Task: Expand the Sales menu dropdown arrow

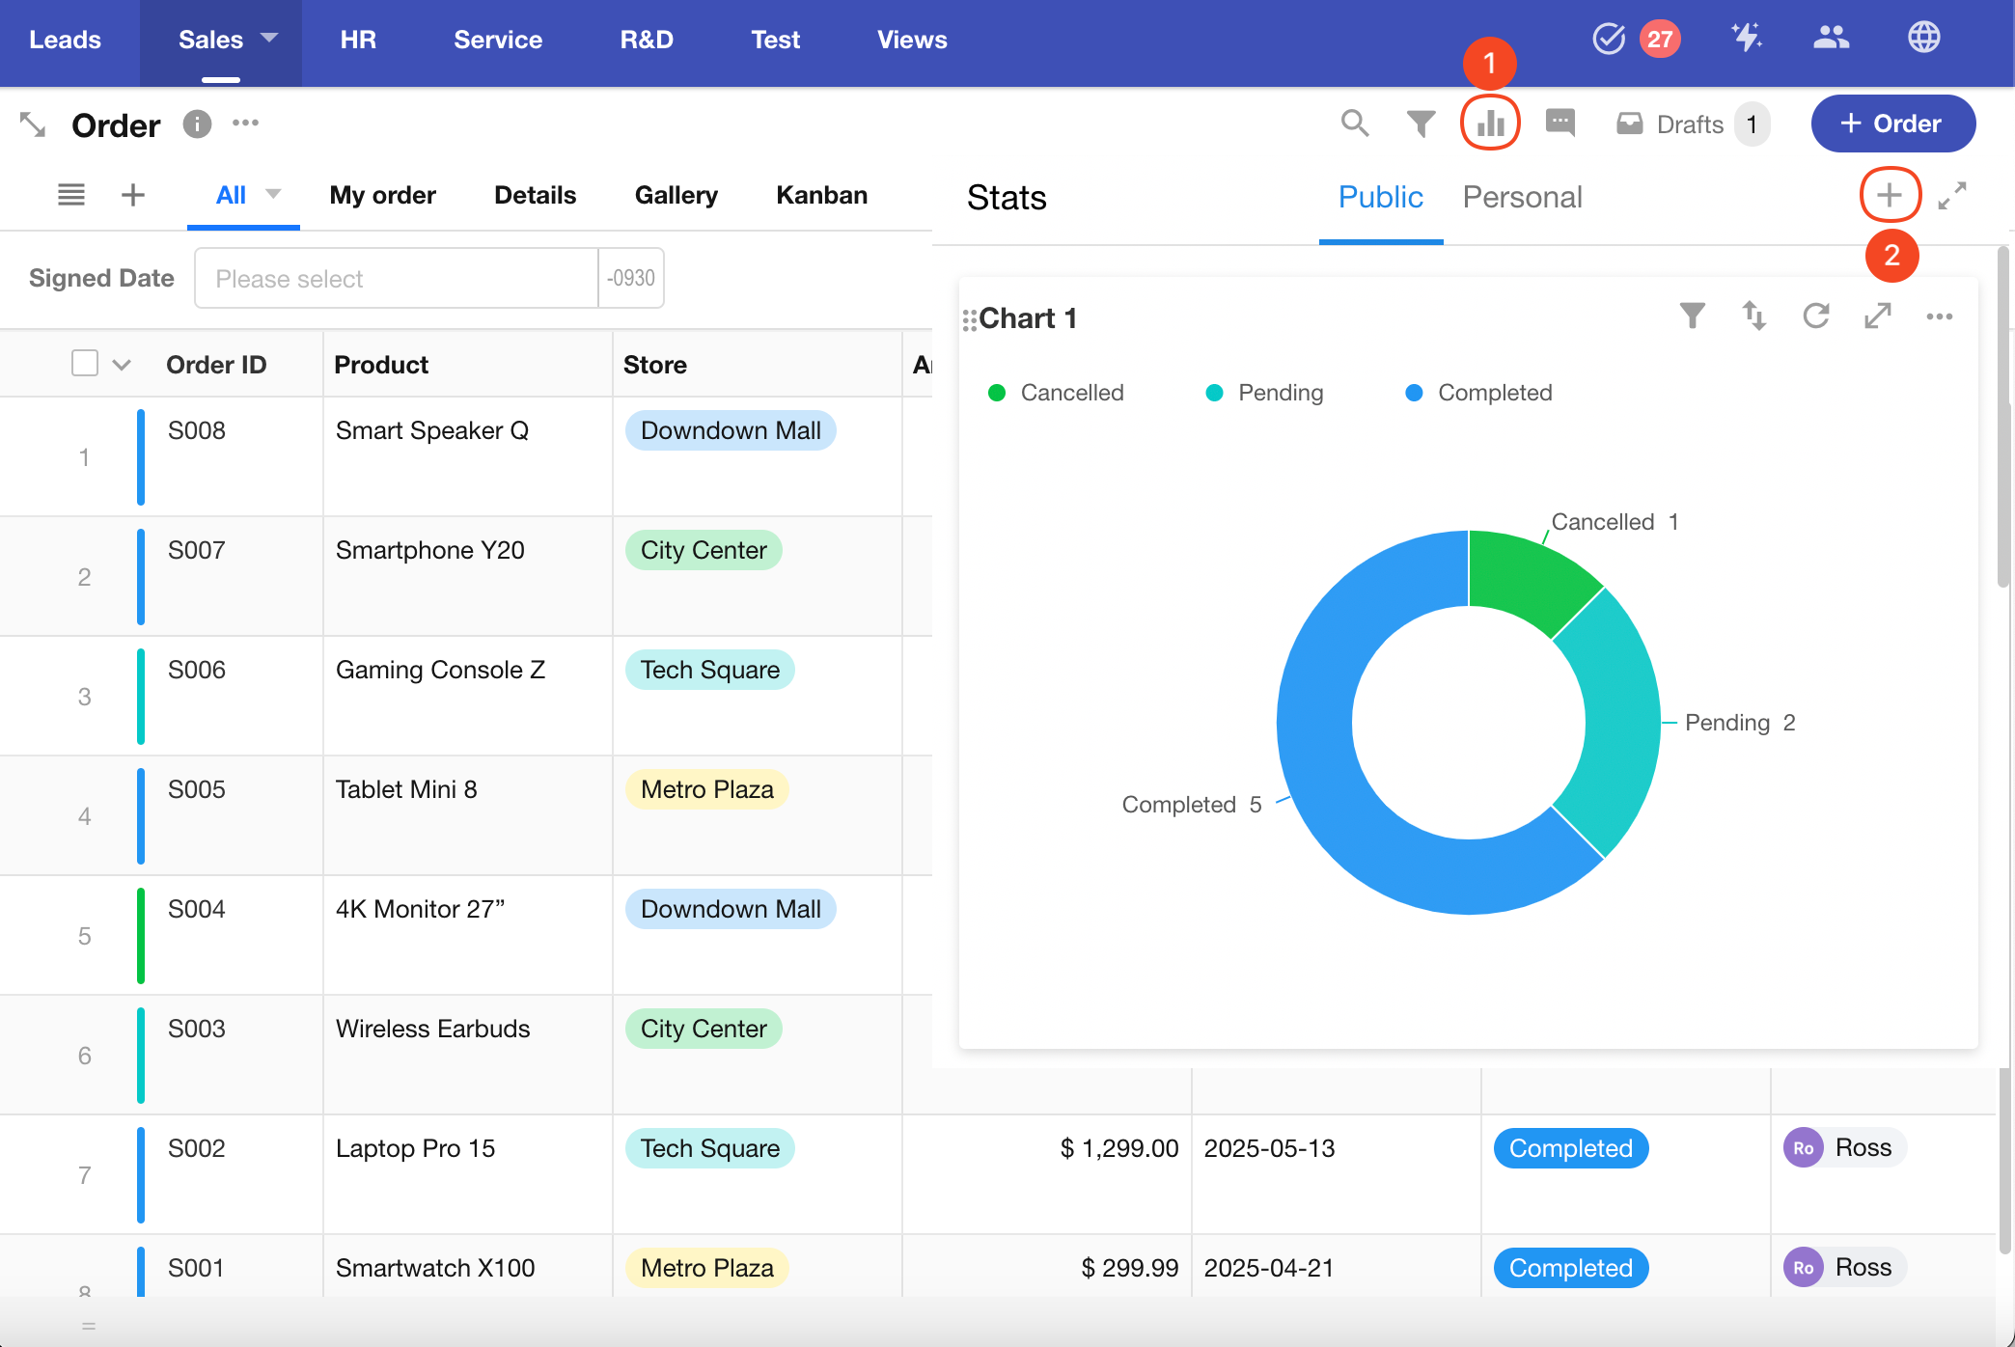Action: pyautogui.click(x=269, y=39)
